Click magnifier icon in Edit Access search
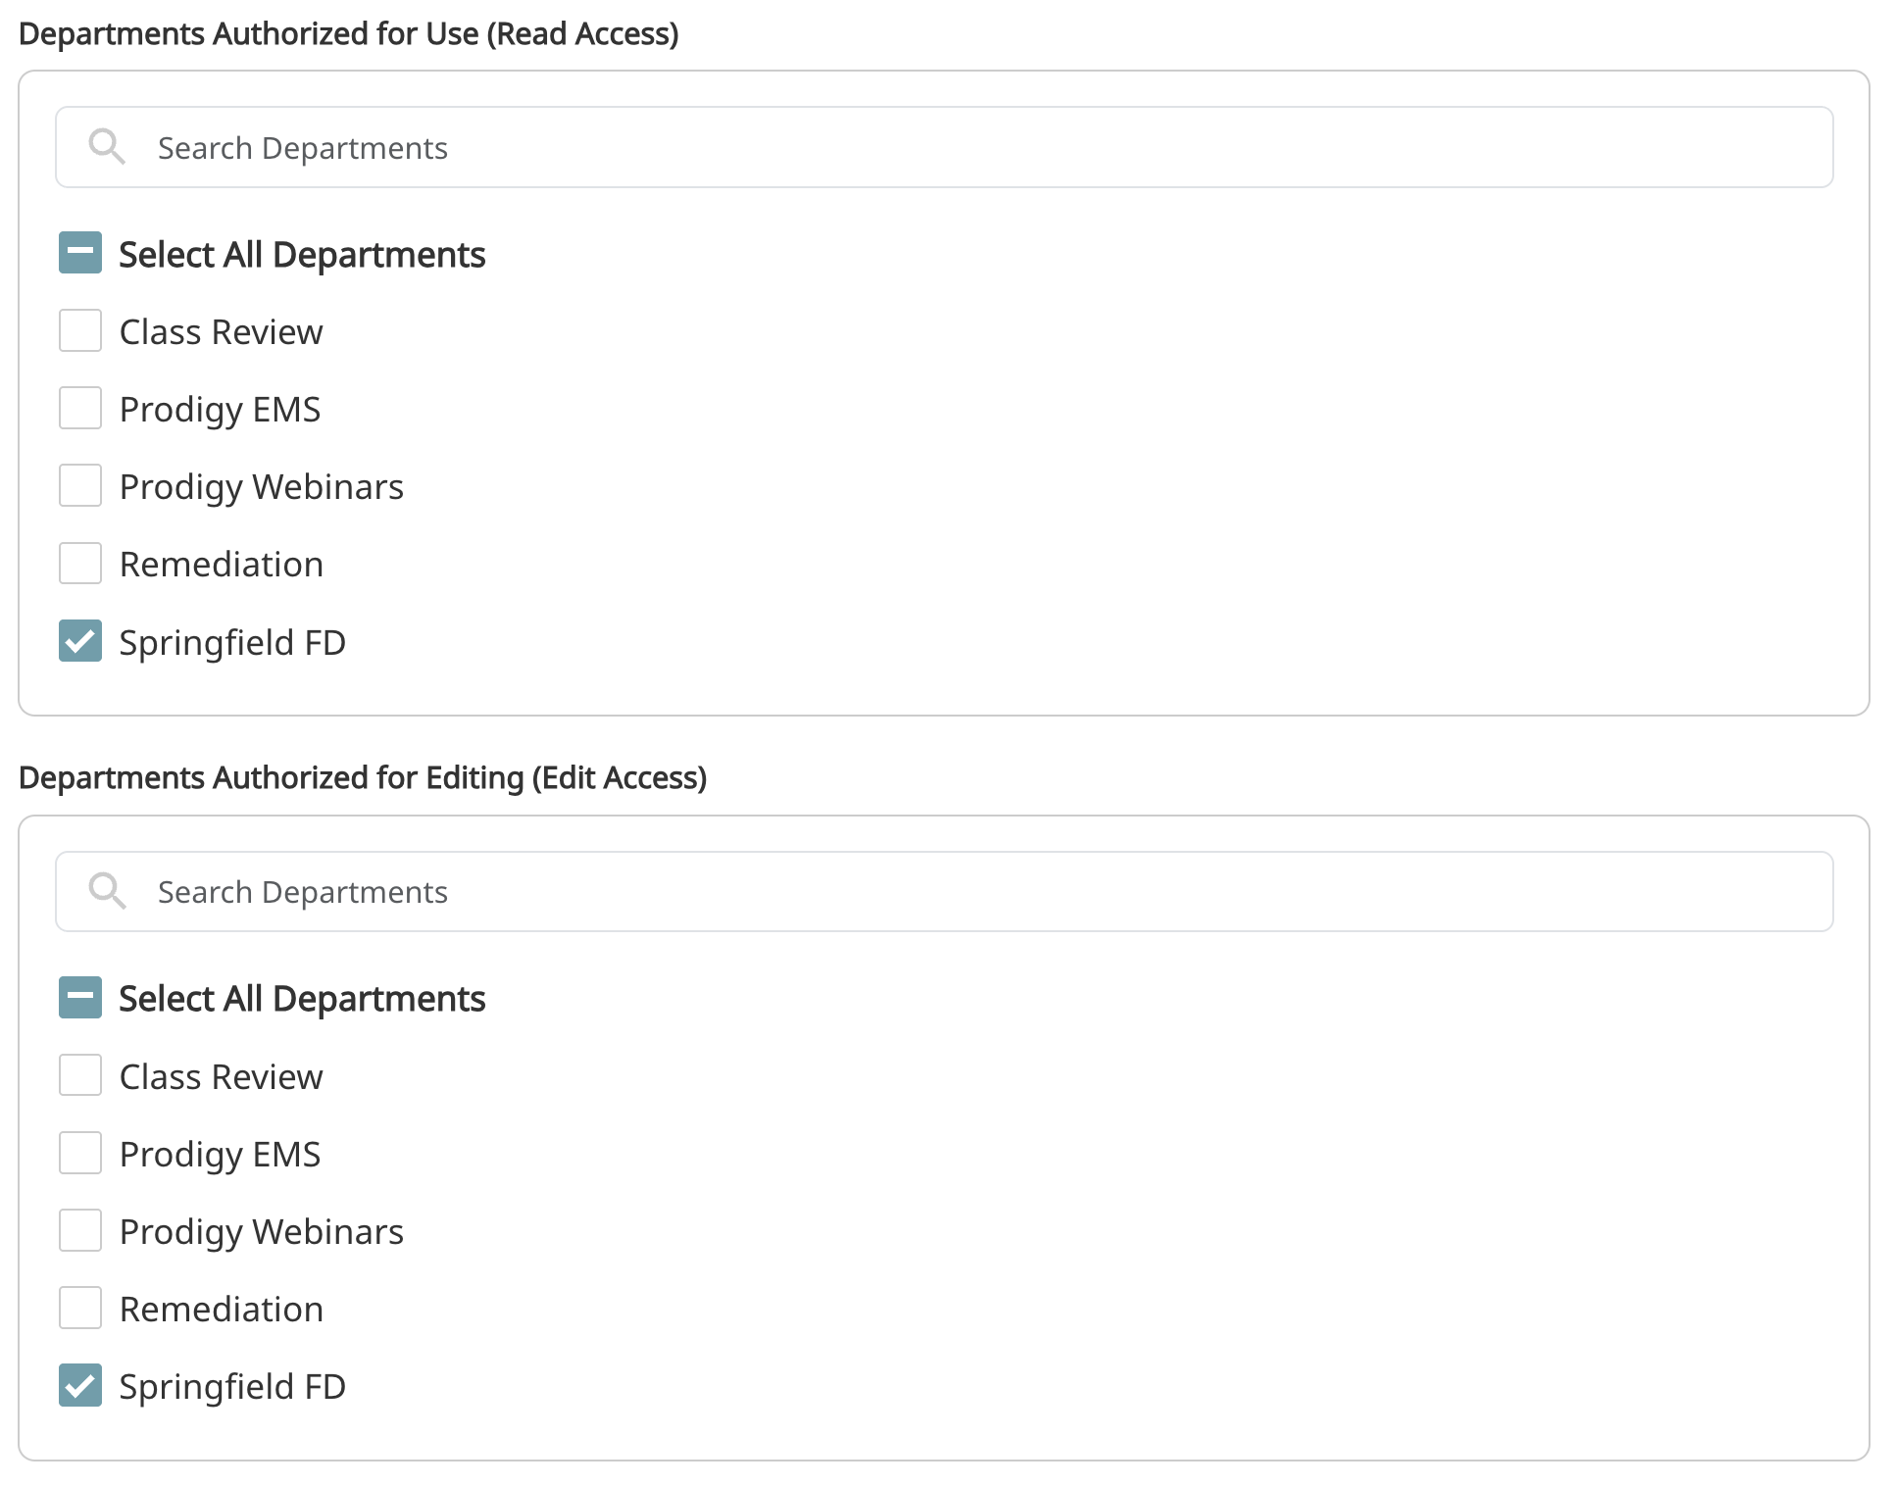 (106, 891)
